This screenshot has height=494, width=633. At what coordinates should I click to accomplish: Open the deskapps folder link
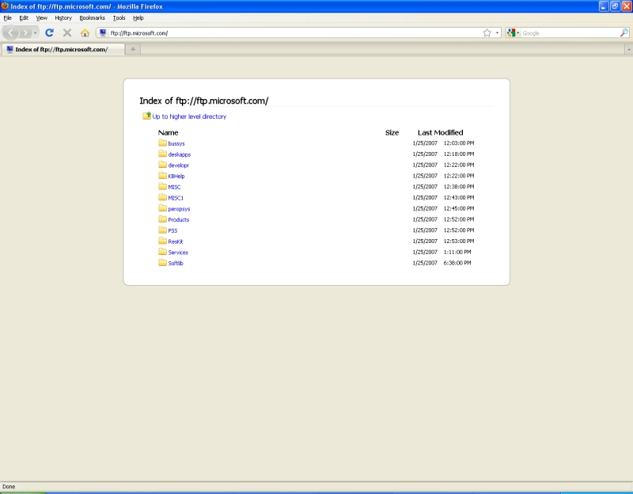[180, 154]
